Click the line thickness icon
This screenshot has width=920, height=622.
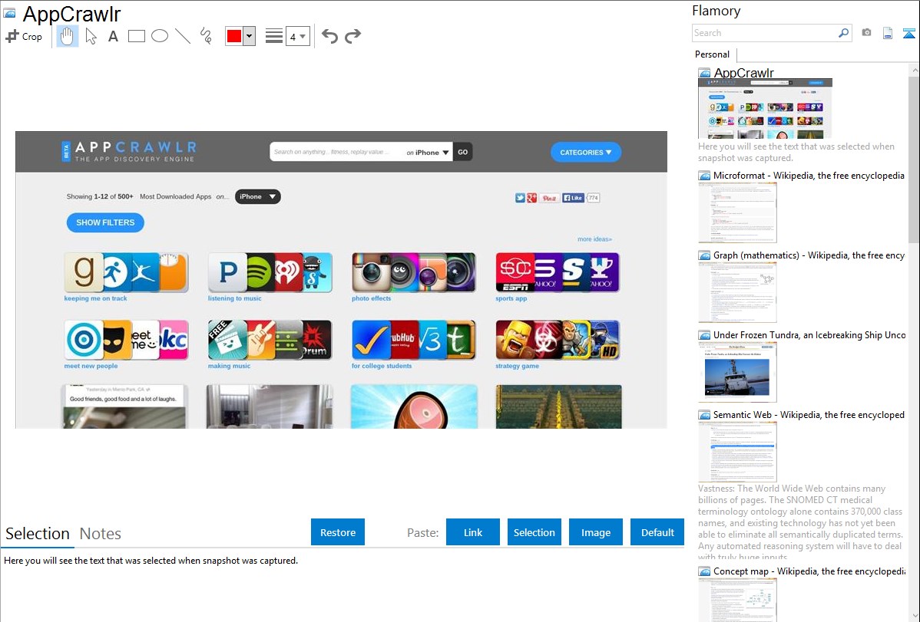pos(274,36)
